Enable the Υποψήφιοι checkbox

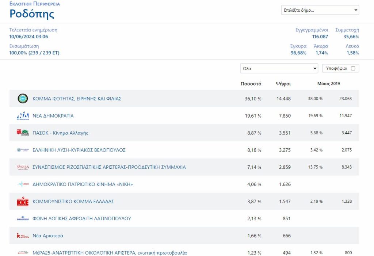pyautogui.click(x=353, y=68)
